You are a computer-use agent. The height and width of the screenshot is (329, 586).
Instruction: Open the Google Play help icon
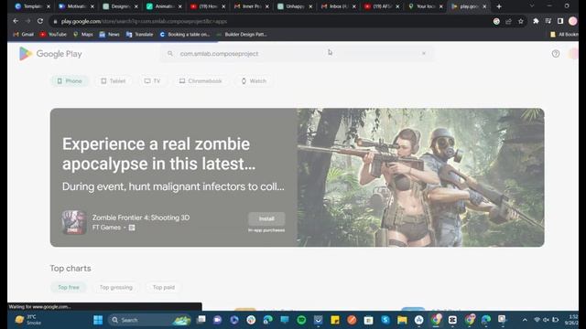point(556,54)
